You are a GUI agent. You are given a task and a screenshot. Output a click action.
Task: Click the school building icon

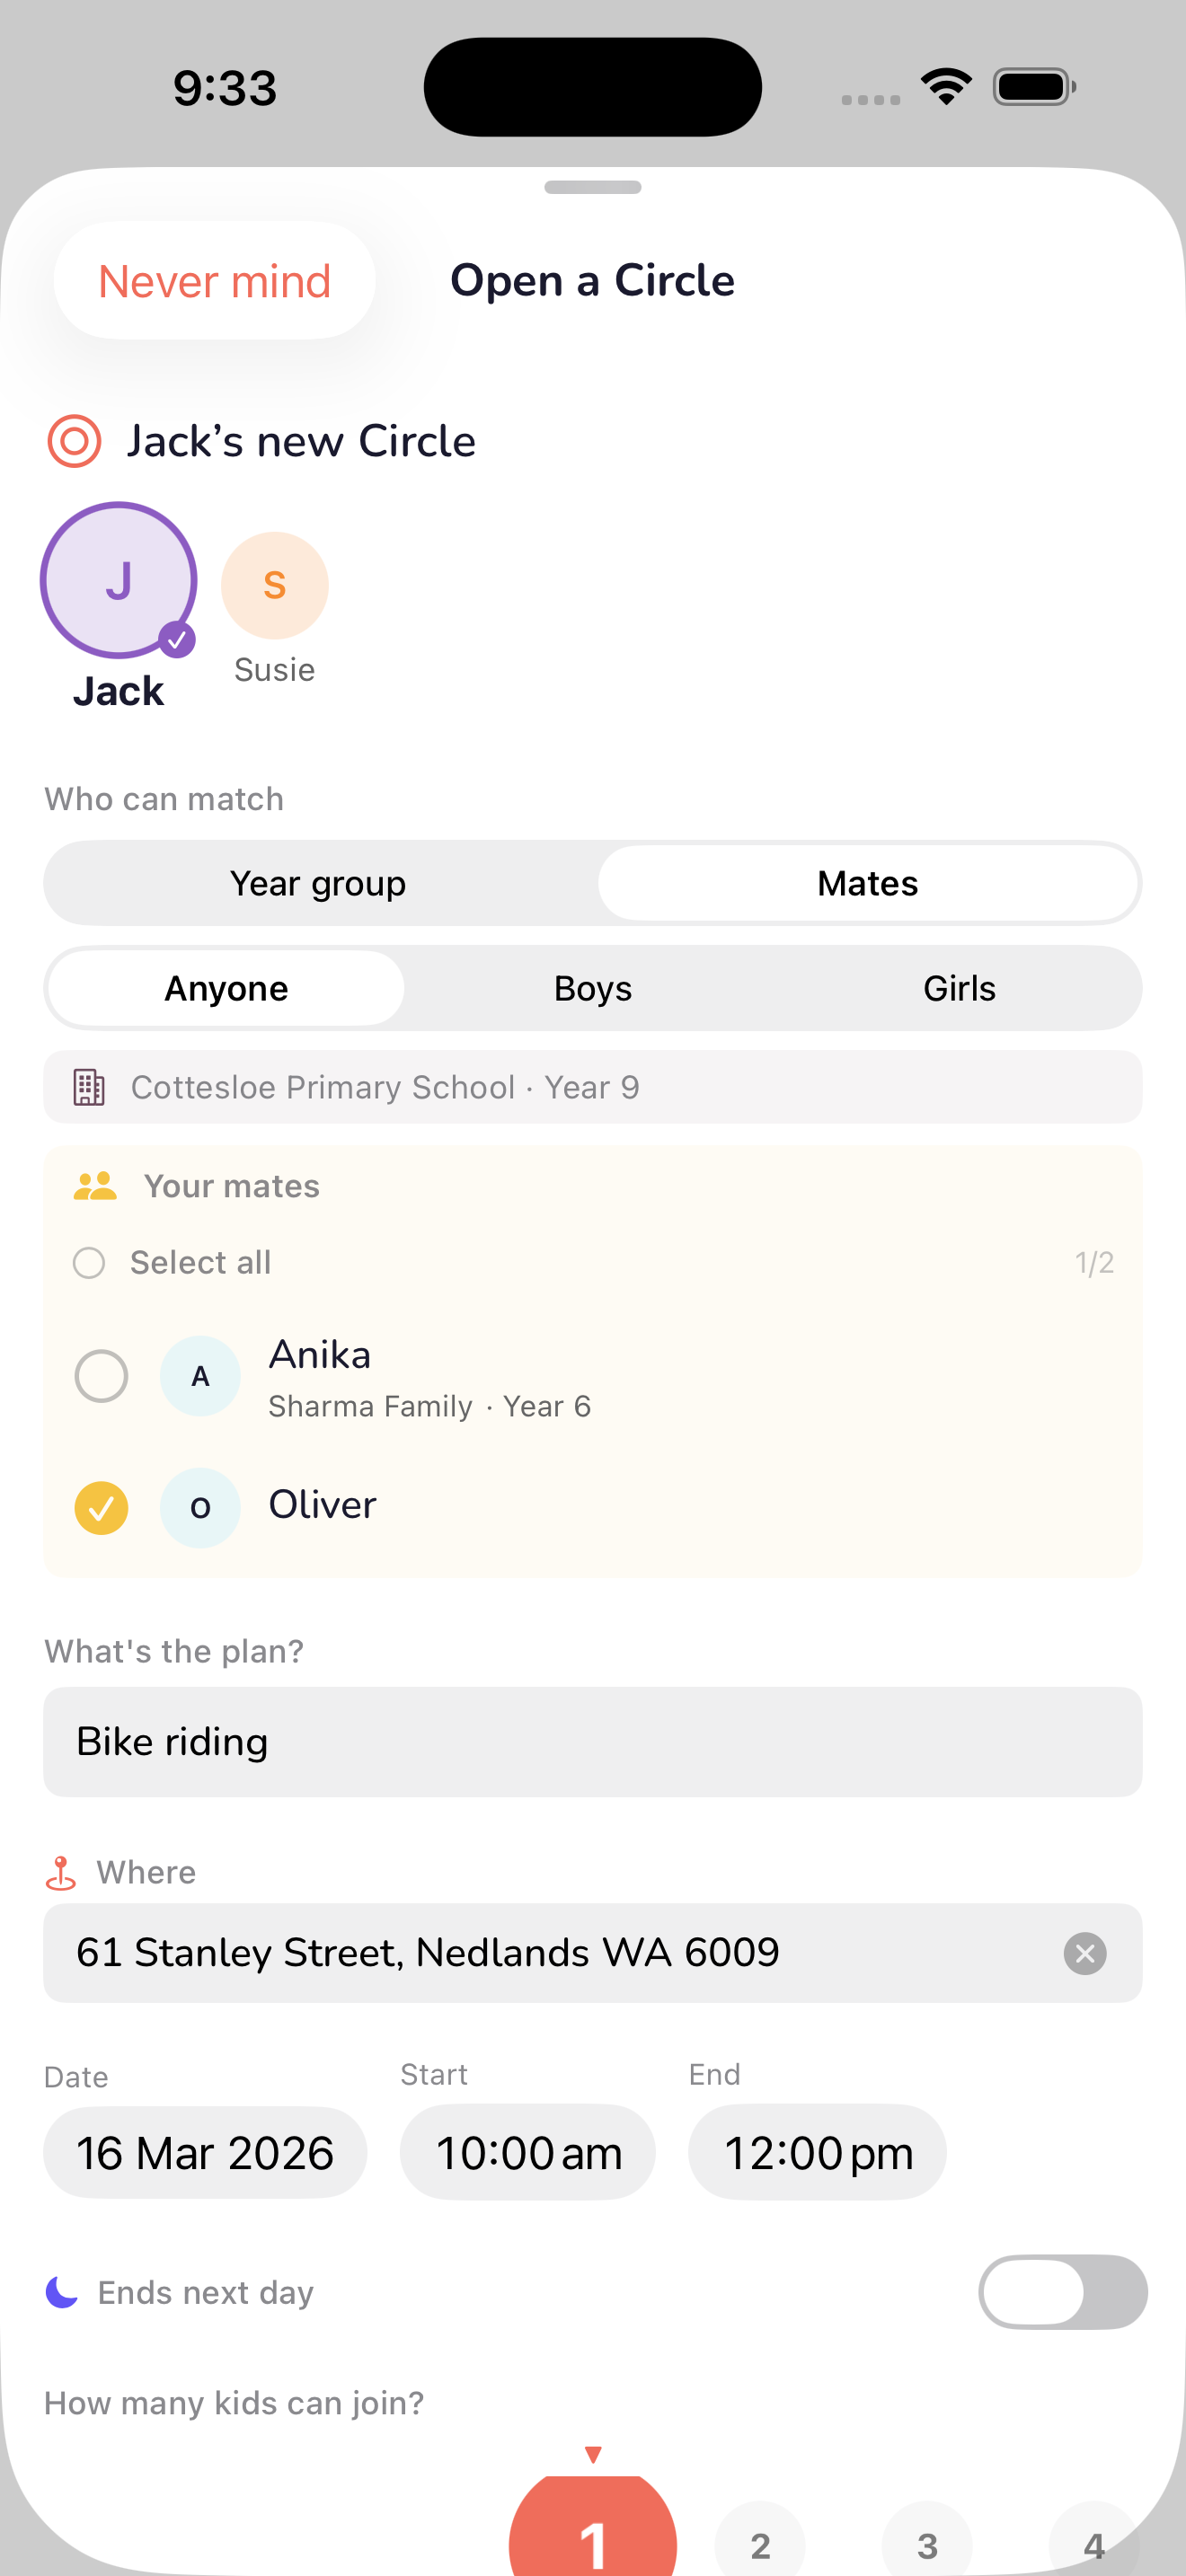[89, 1087]
